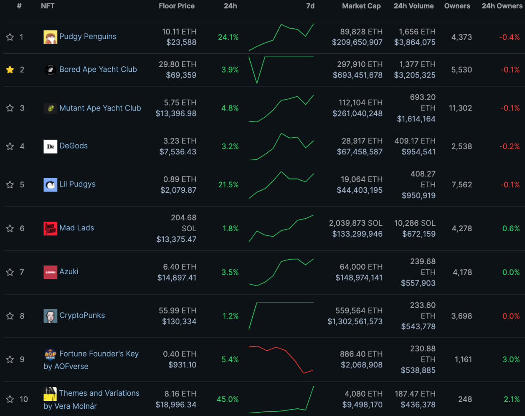Click the Themes and Variations sparkline
The width and height of the screenshot is (525, 416).
[281, 399]
